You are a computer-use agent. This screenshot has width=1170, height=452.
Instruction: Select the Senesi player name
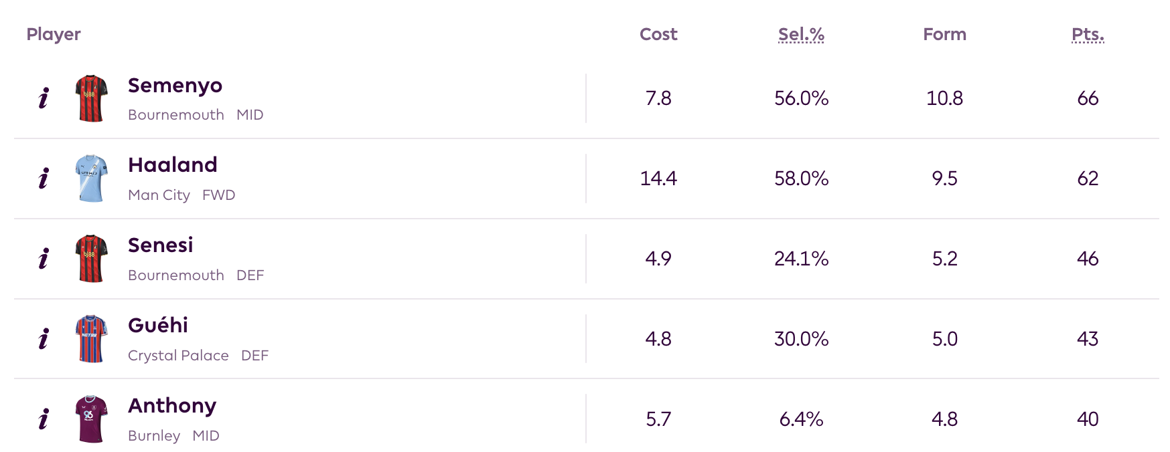(x=161, y=245)
